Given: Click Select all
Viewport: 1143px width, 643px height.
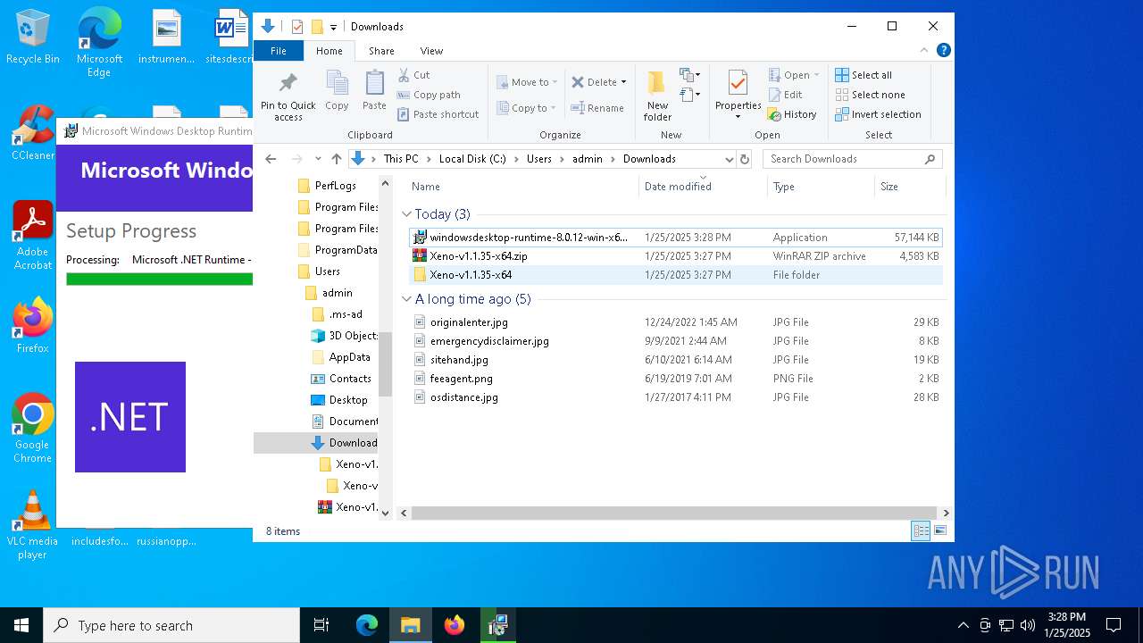Looking at the screenshot, I should tap(864, 75).
